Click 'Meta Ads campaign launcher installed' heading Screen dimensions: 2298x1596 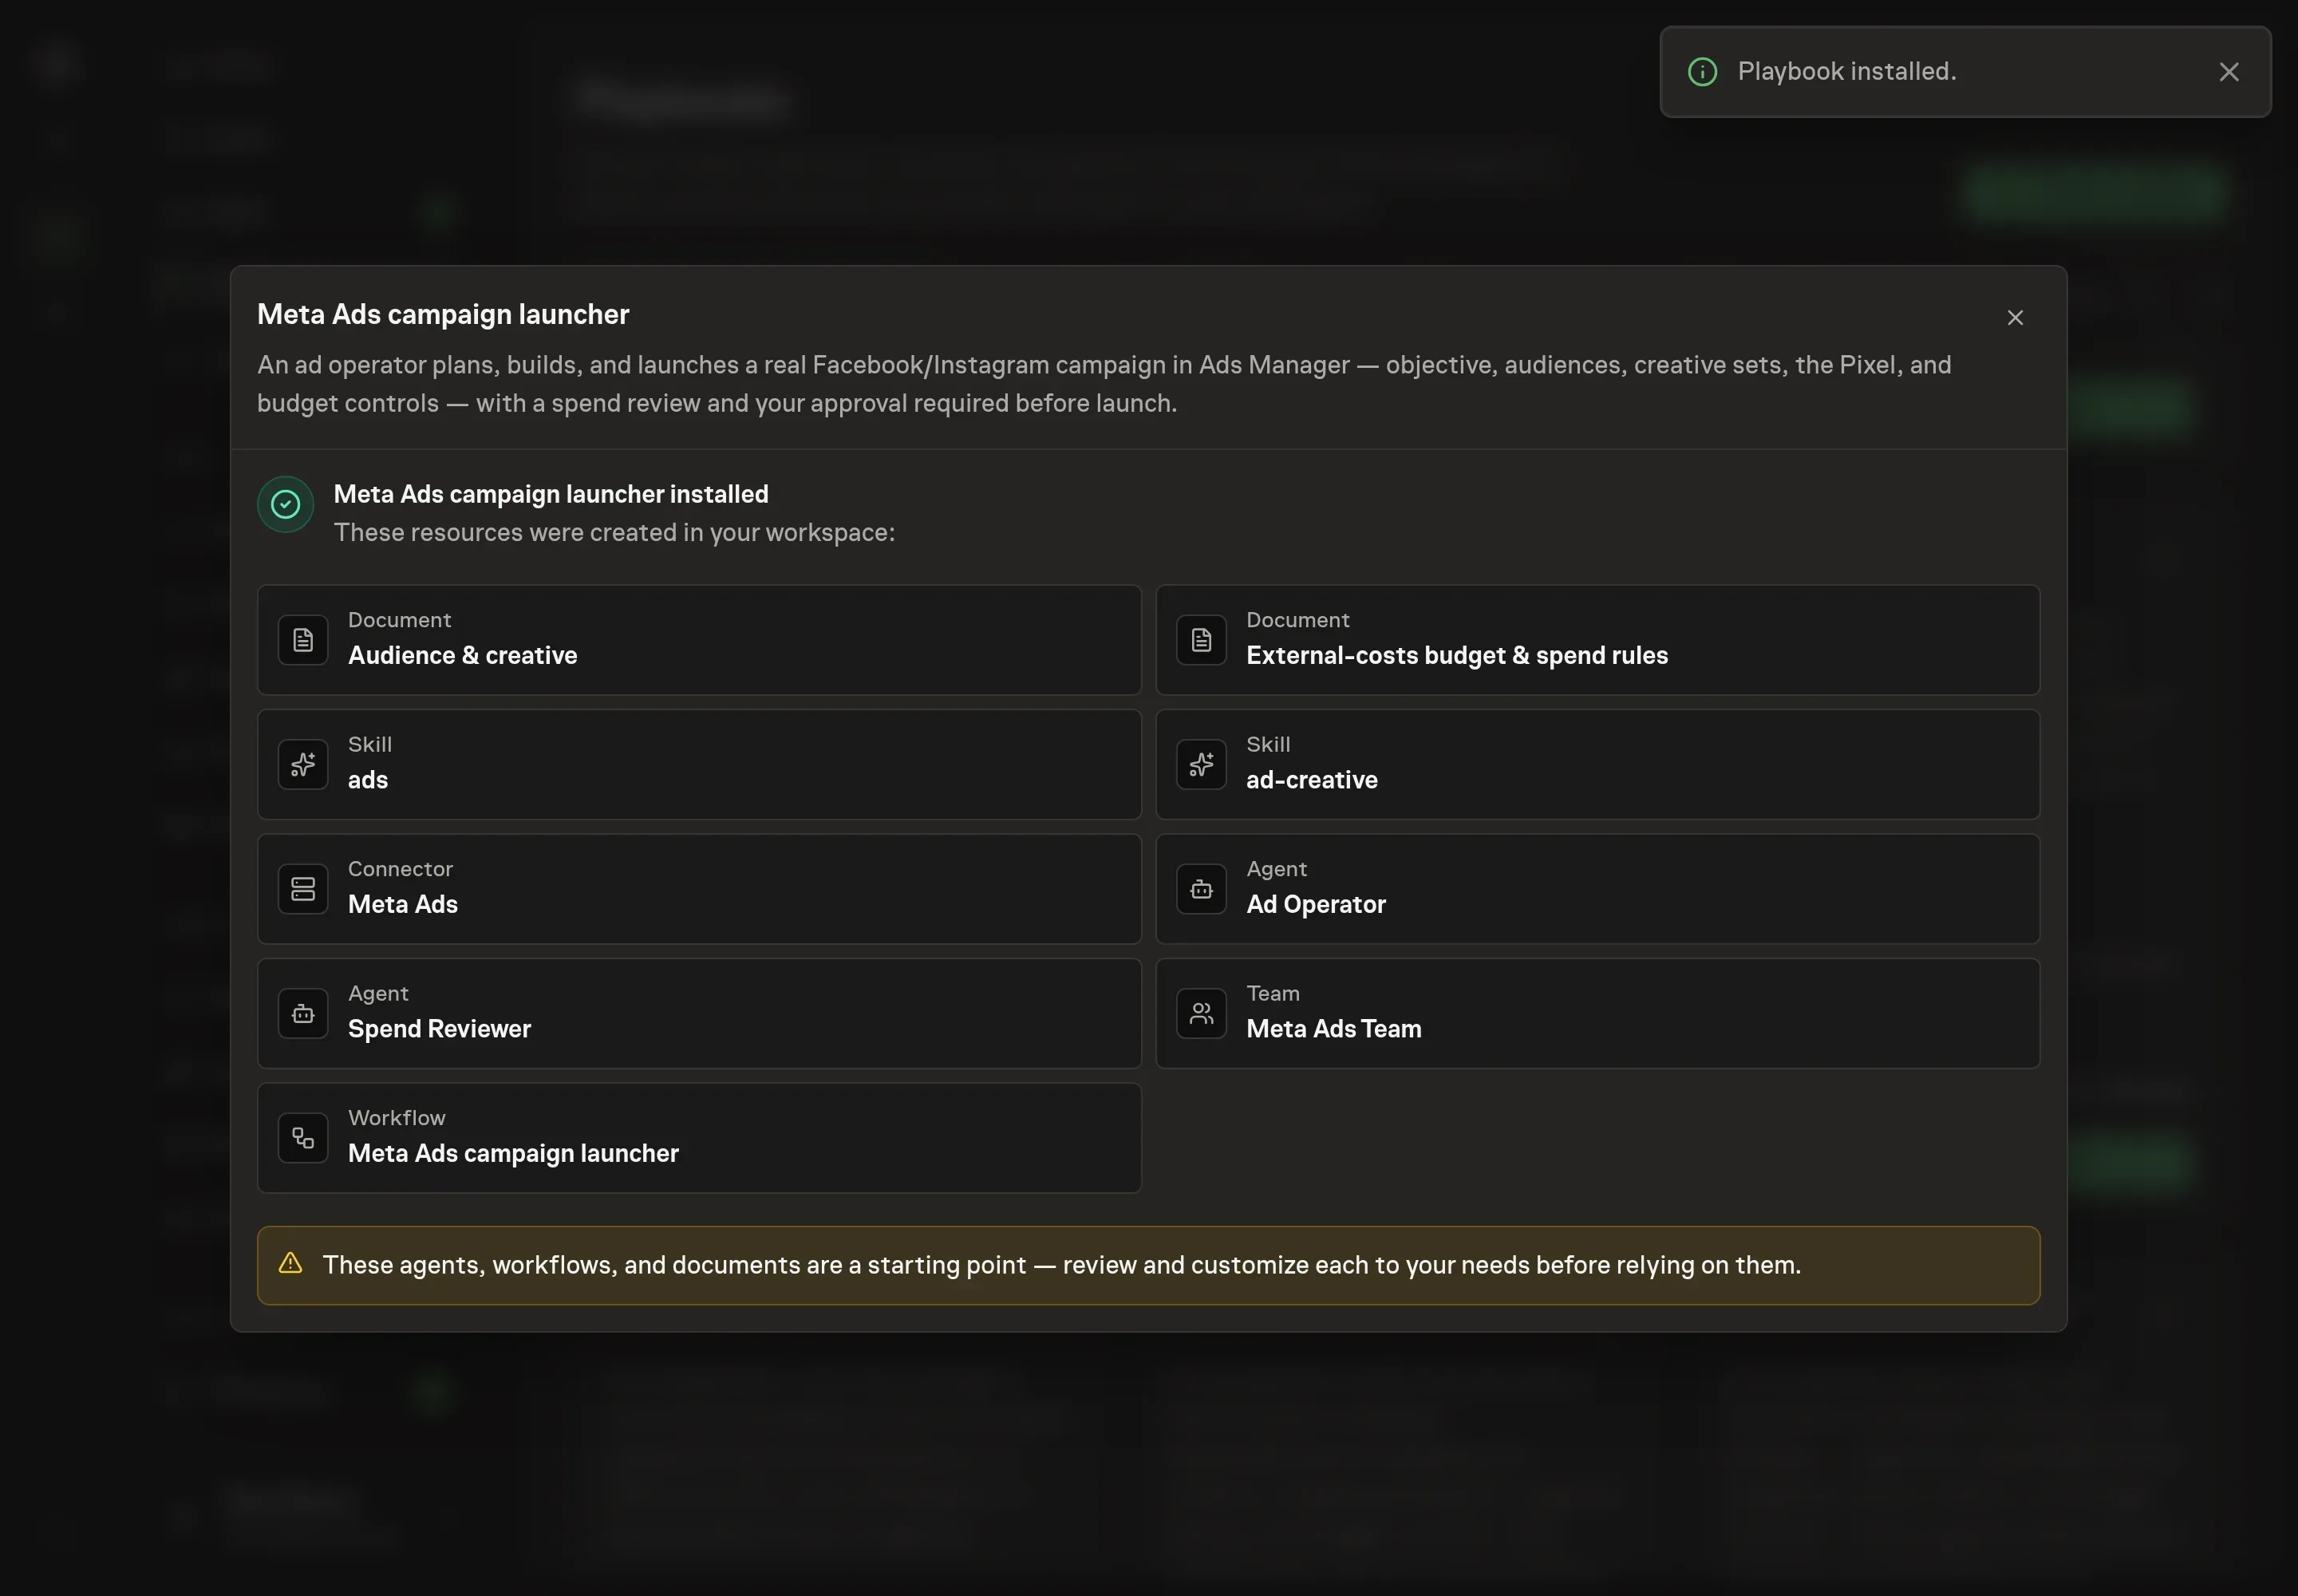click(551, 494)
